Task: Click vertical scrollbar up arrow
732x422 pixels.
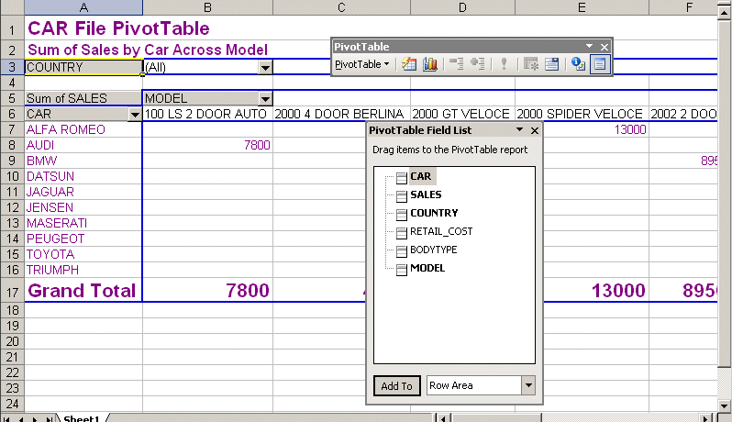Action: [724, 13]
